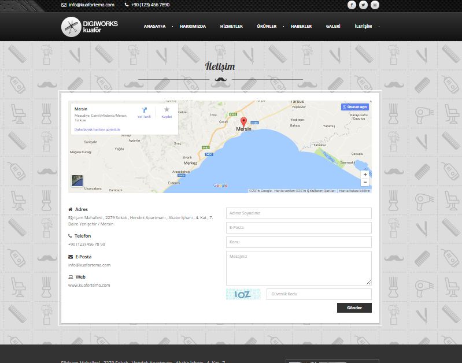Focus the Adınız Soyadınız input field

pyautogui.click(x=299, y=213)
